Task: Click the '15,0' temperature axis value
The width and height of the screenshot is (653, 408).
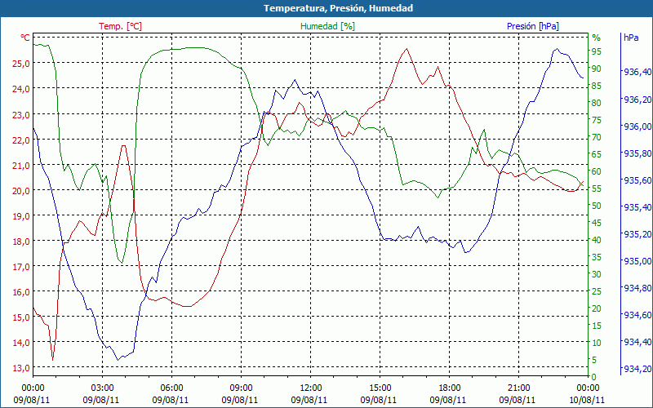Action: (x=22, y=317)
